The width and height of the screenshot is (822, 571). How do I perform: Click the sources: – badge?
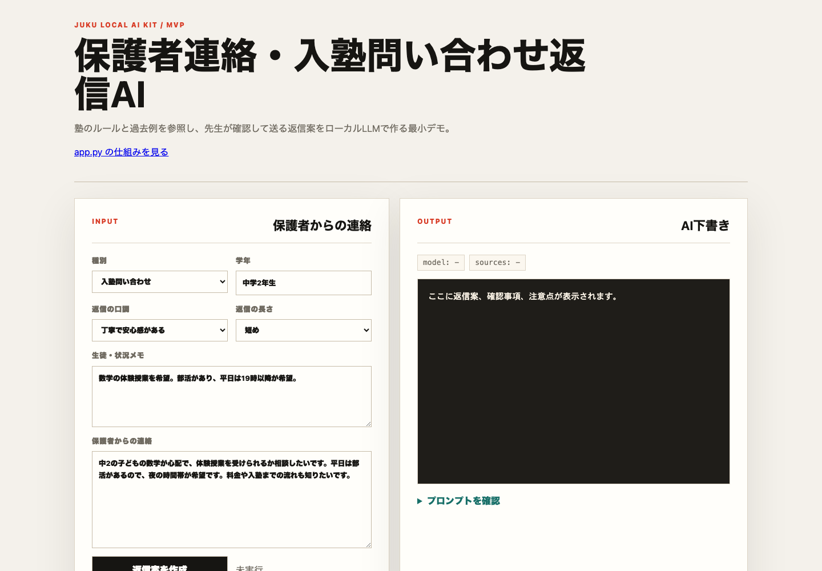(497, 263)
